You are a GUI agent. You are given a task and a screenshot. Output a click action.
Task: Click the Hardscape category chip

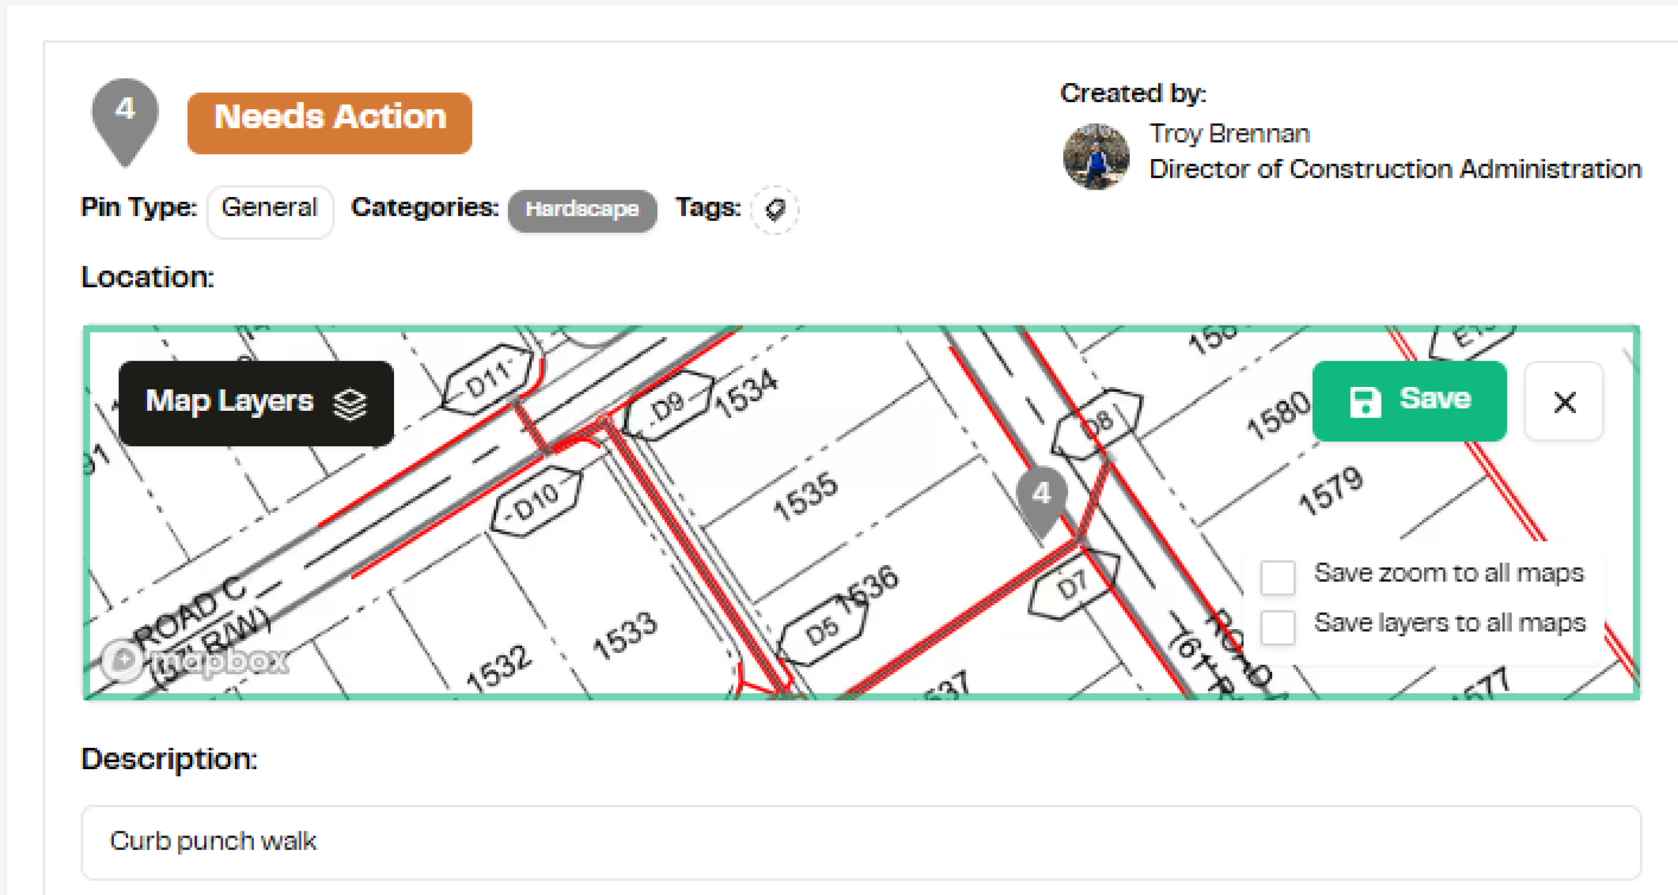[582, 210]
